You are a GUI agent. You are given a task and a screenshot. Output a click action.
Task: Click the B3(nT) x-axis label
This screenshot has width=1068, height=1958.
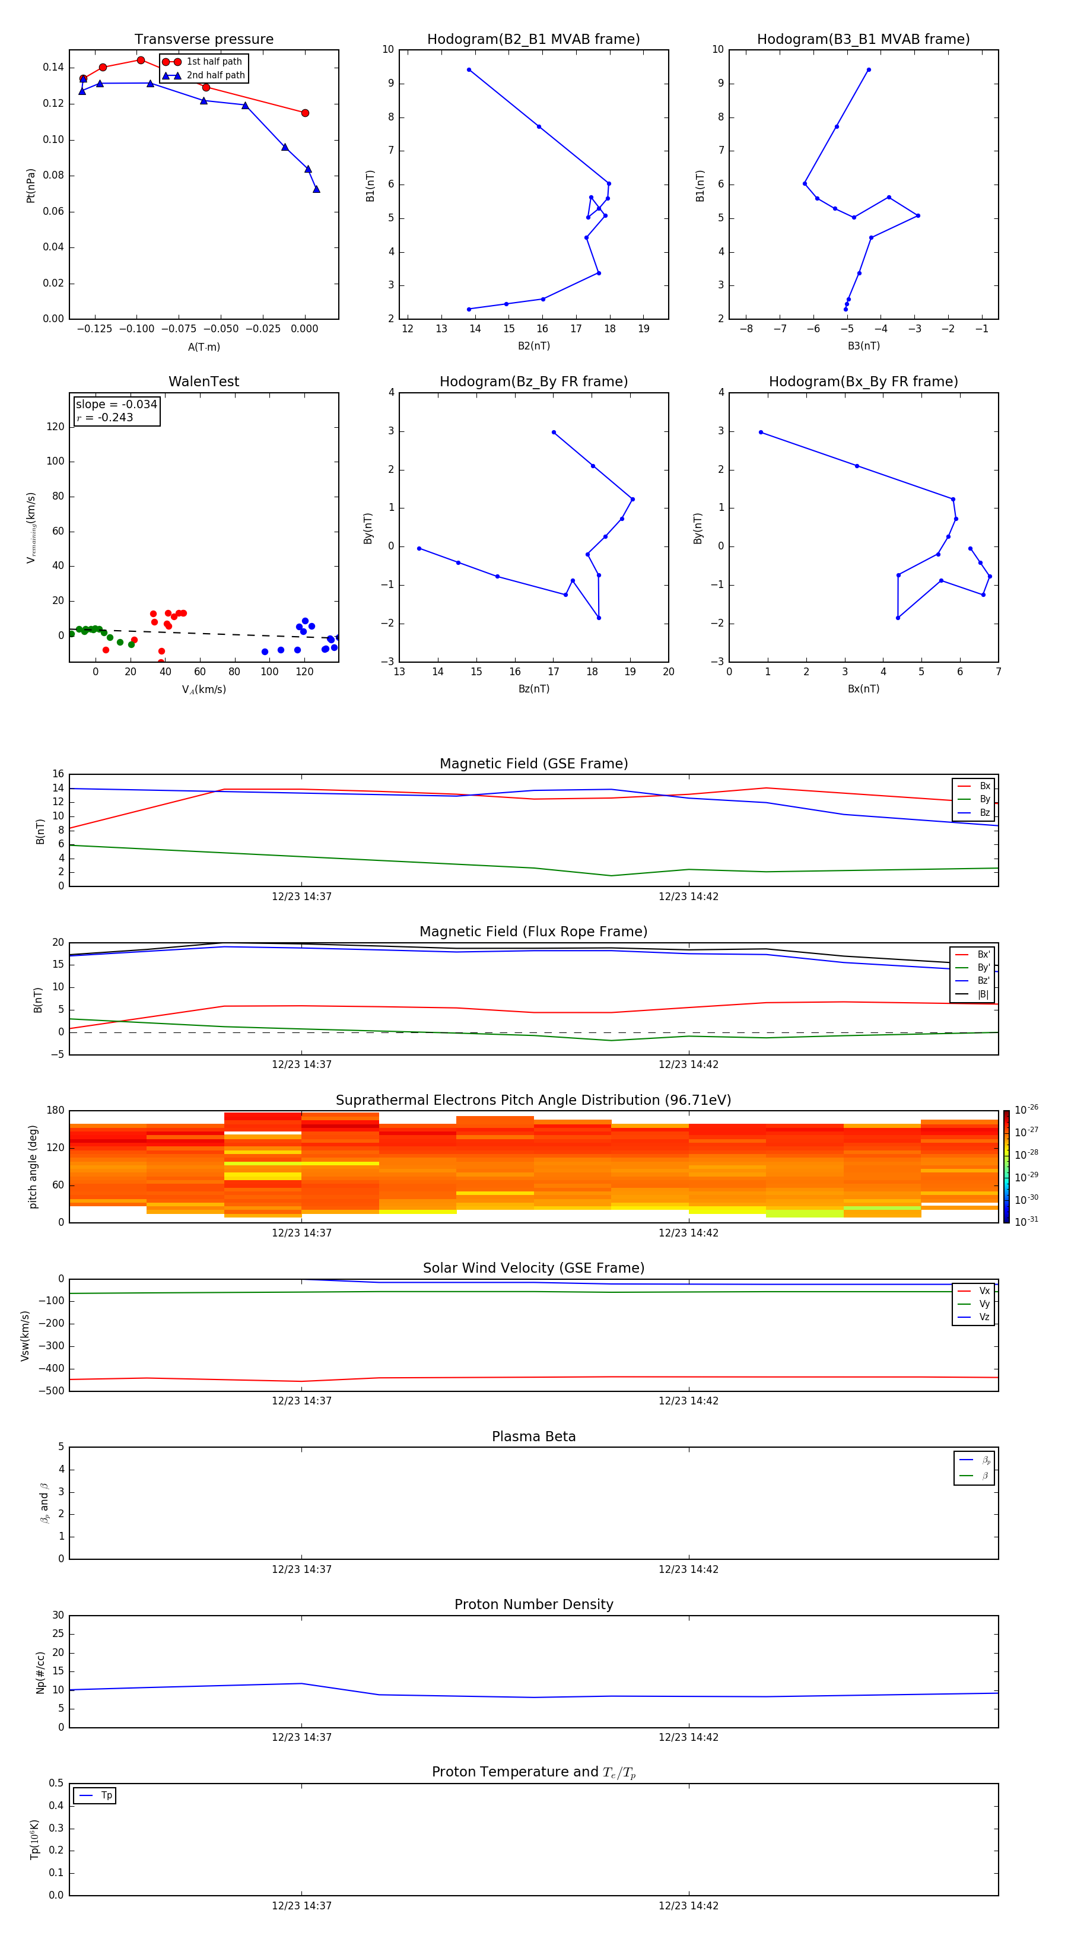[863, 346]
